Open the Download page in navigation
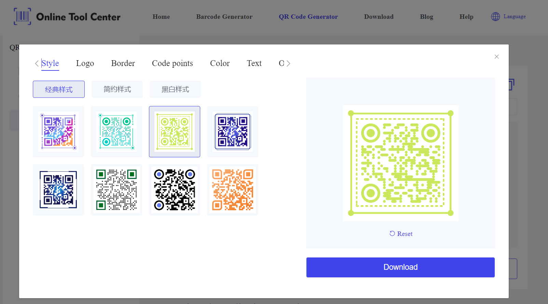The width and height of the screenshot is (548, 304). pos(379,17)
